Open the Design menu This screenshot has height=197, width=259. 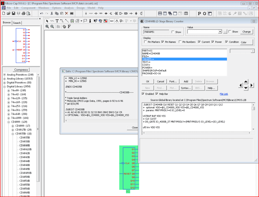click(x=81, y=8)
